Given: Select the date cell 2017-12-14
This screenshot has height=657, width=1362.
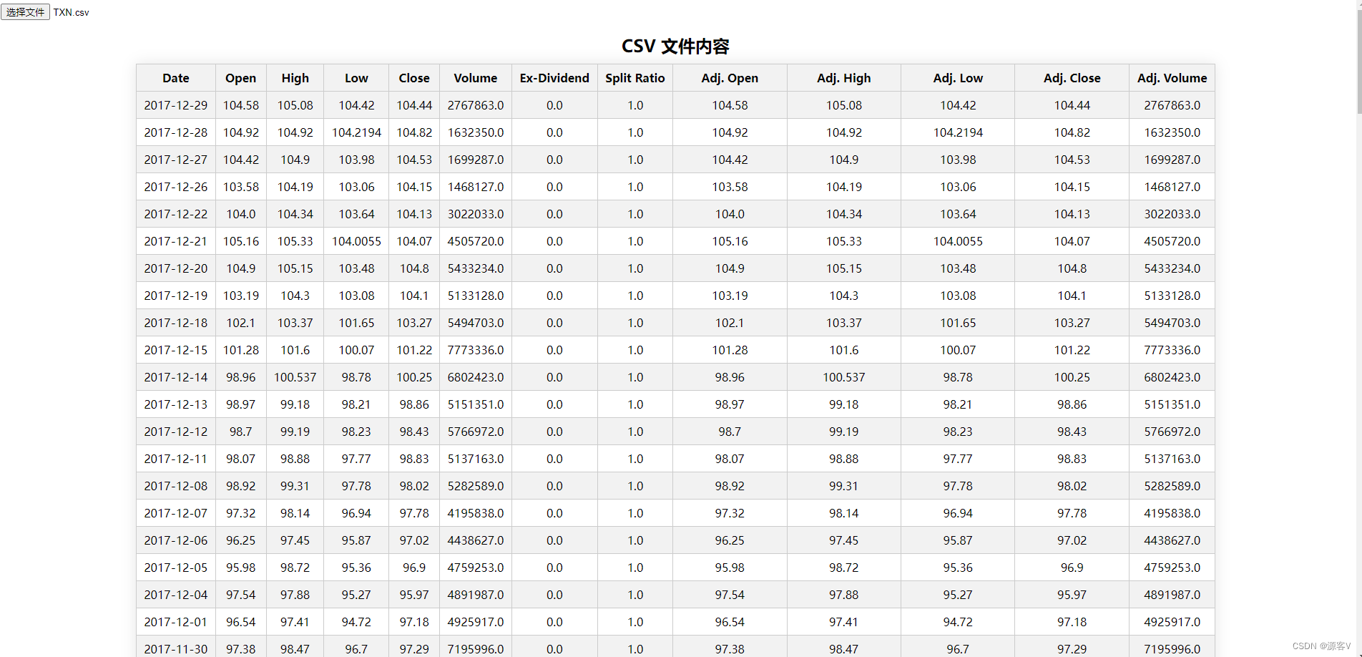Looking at the screenshot, I should (x=176, y=377).
